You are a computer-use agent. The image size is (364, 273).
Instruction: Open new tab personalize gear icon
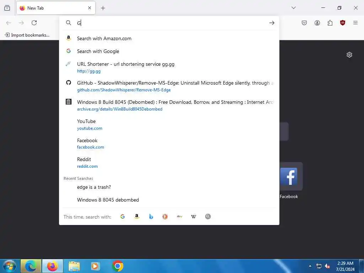click(349, 55)
